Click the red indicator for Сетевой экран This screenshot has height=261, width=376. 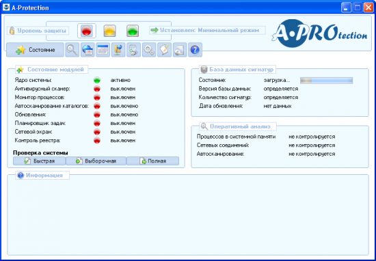coord(97,132)
